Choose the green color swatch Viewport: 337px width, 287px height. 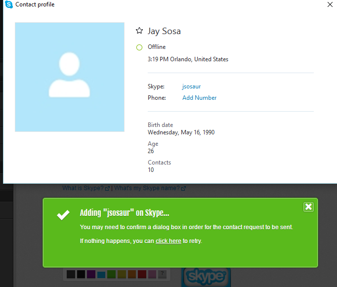(111, 274)
